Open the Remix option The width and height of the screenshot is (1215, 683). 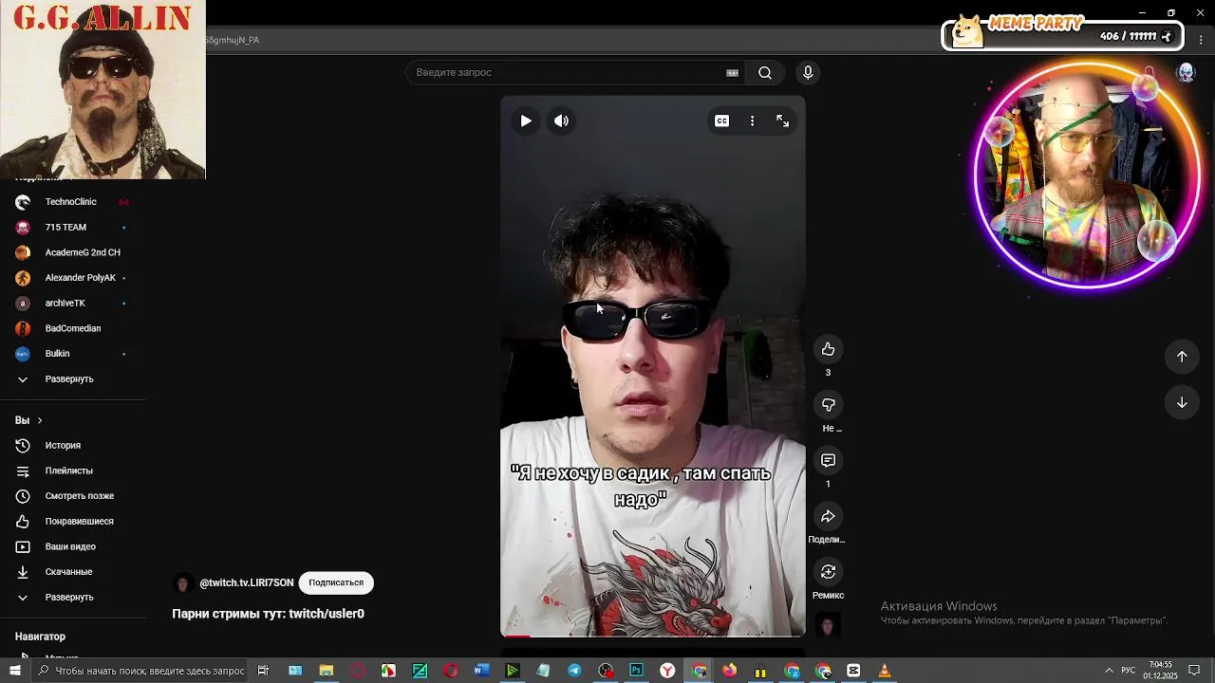[828, 571]
